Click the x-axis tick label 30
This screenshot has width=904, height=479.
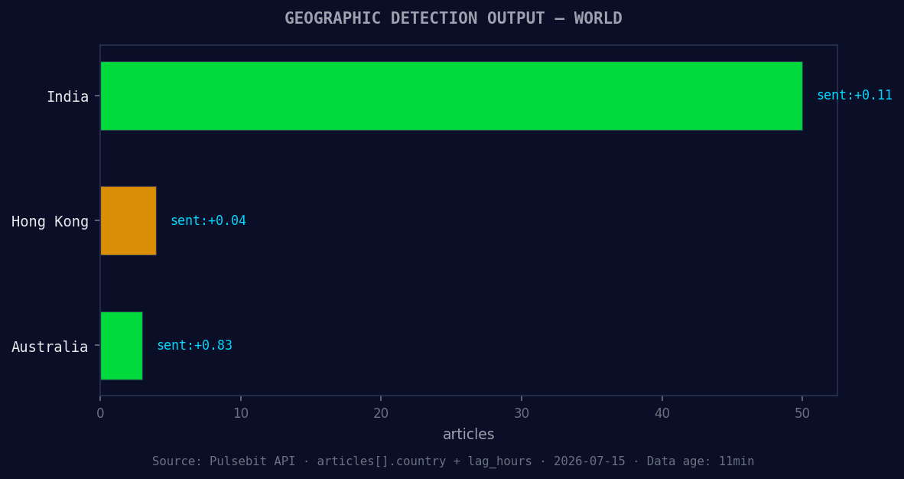tap(521, 413)
